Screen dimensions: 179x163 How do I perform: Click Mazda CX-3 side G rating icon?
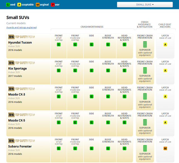pyautogui.click(x=91, y=97)
